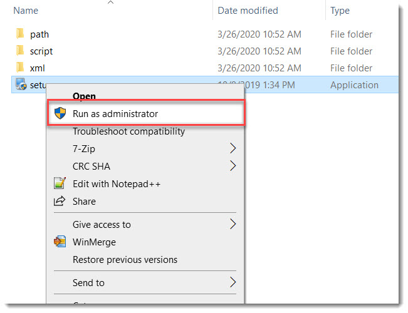
Task: Choose Open from the context menu
Action: coord(84,96)
